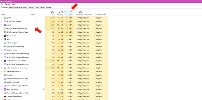Select the Registry process name
This screenshot has width=202, height=100.
click(x=9, y=75)
